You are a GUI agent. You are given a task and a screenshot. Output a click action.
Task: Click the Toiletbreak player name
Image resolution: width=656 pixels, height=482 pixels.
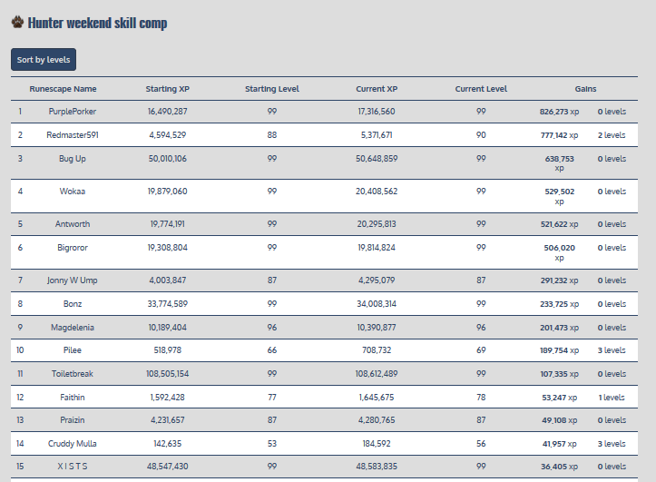73,374
